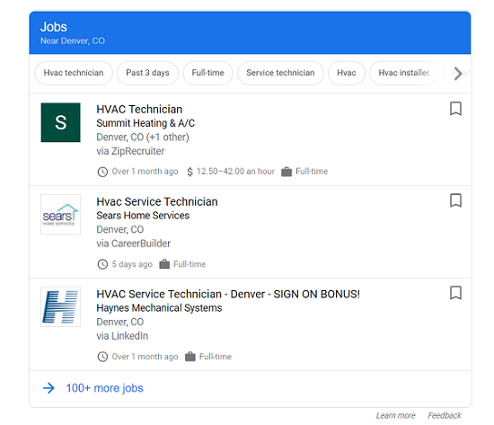494x425 pixels.
Task: Click clock icon in Haynes listing
Action: tap(102, 357)
